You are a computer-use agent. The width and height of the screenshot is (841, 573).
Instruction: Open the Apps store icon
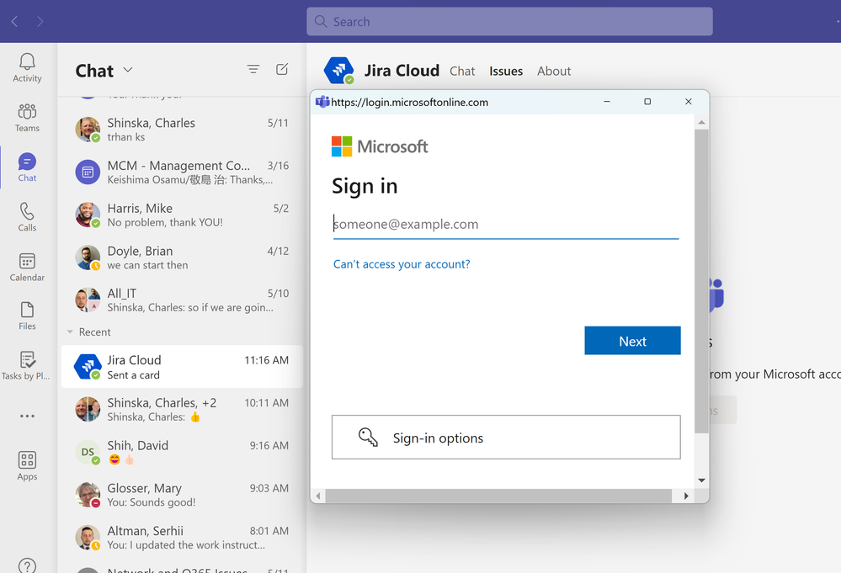point(27,465)
